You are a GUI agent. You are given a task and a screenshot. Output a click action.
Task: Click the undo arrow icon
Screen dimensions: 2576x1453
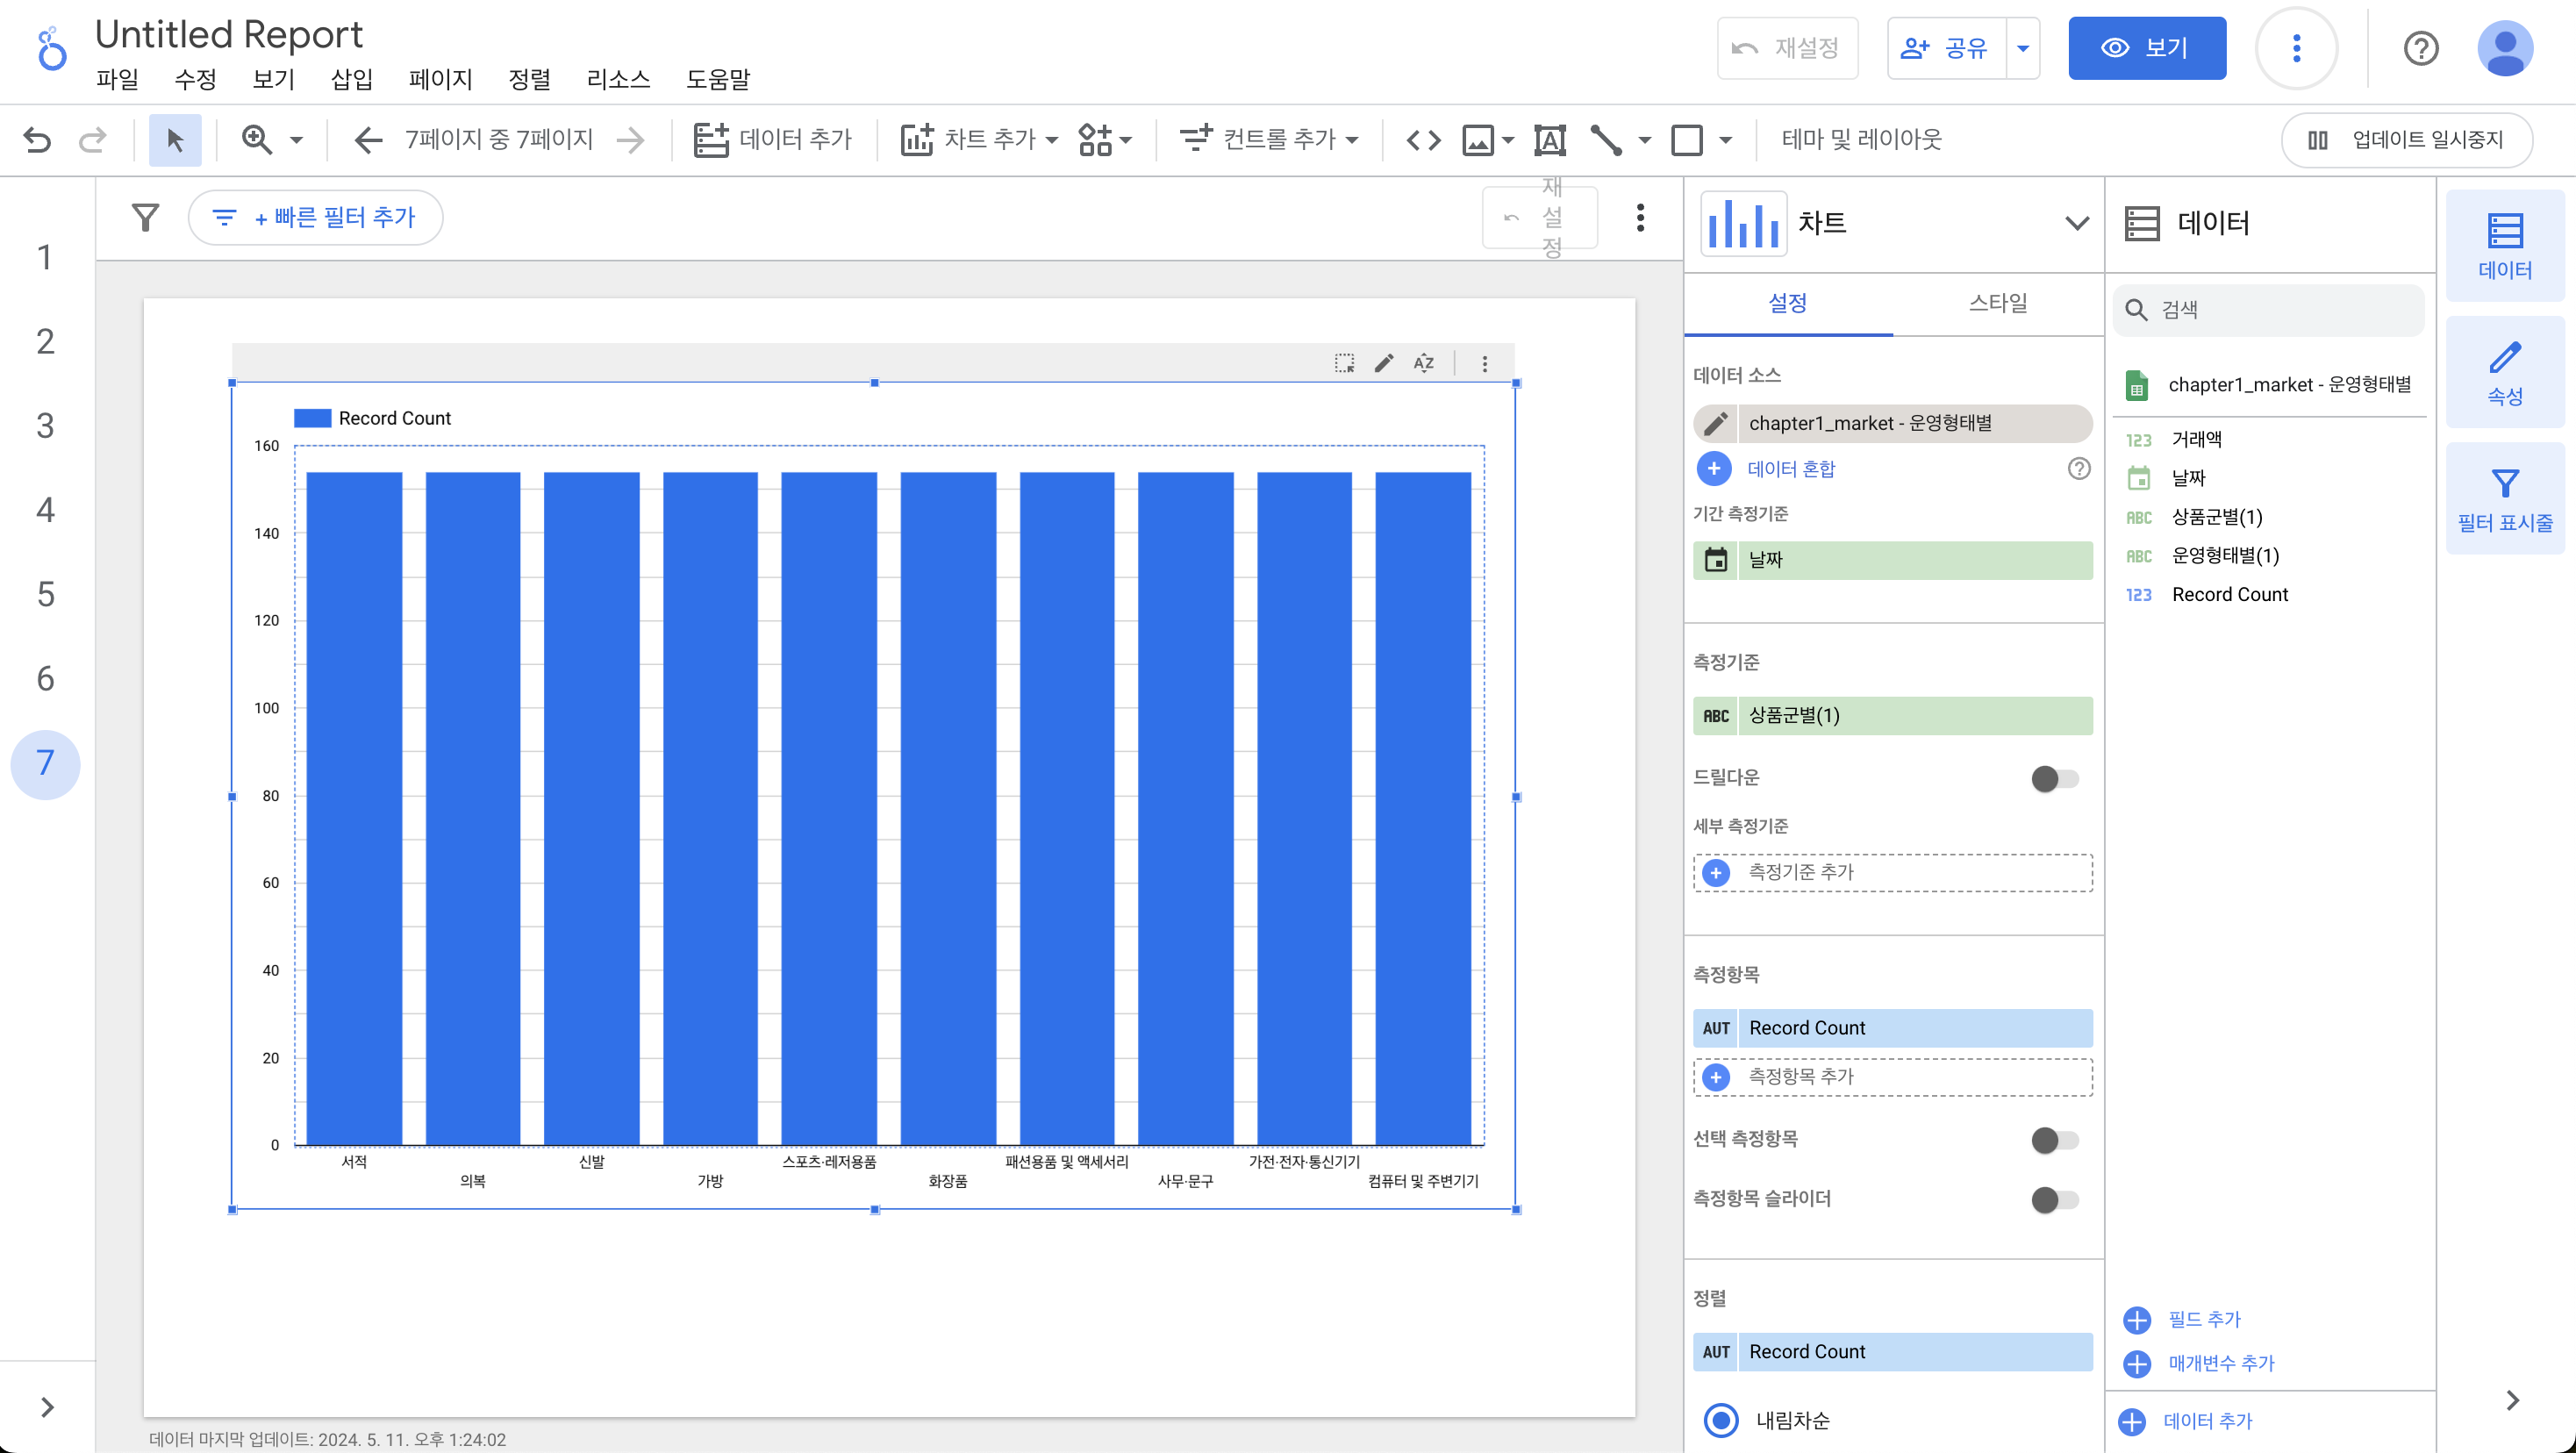coord(37,139)
